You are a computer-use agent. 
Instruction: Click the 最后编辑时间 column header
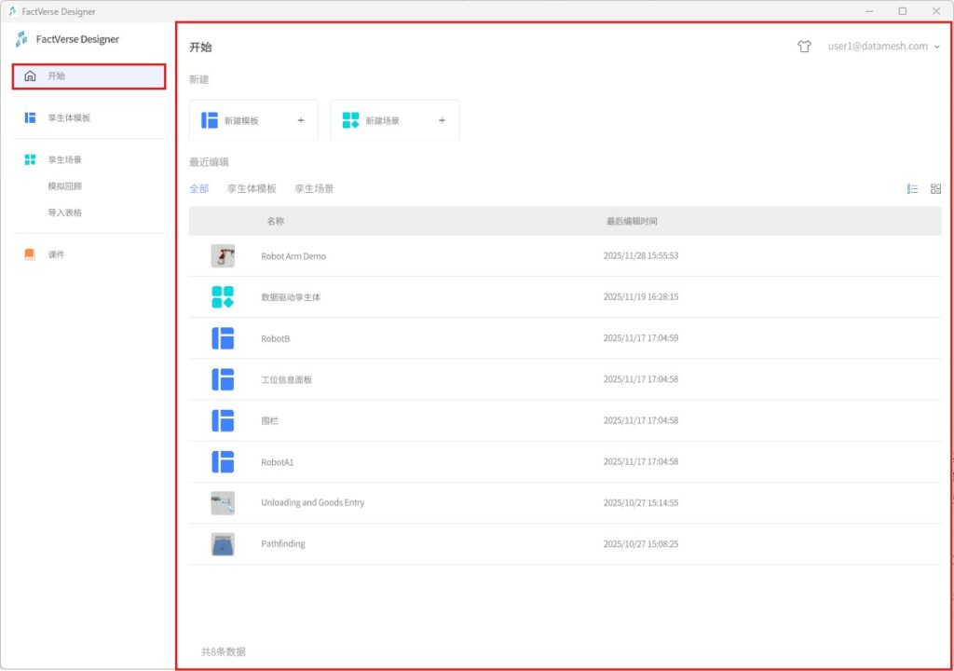click(x=632, y=222)
